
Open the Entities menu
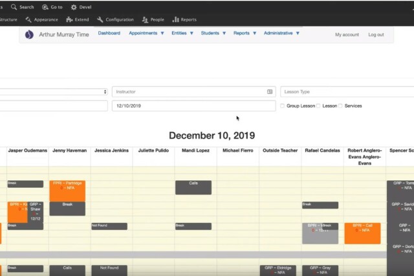coord(182,33)
